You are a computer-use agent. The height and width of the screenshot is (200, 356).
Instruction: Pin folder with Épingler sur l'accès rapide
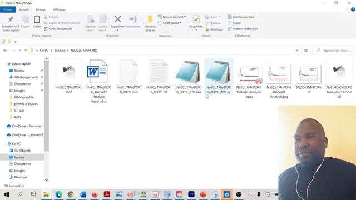pyautogui.click(x=11, y=23)
